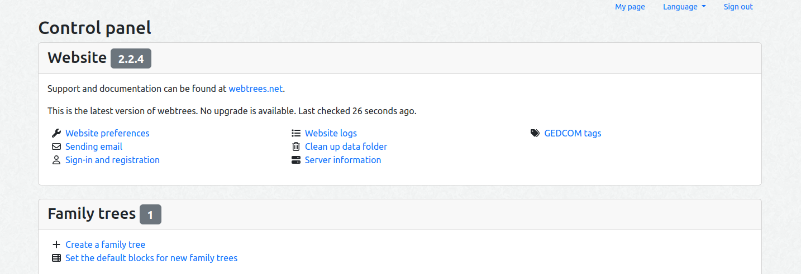The width and height of the screenshot is (801, 274).
Task: Click the tags icon beside GEDCOM tags
Action: click(535, 133)
